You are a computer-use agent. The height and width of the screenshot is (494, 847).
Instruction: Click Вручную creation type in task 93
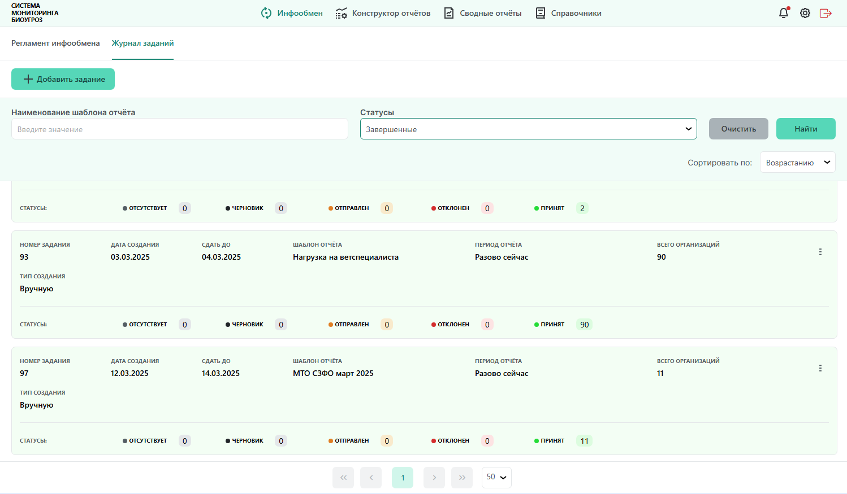click(37, 289)
